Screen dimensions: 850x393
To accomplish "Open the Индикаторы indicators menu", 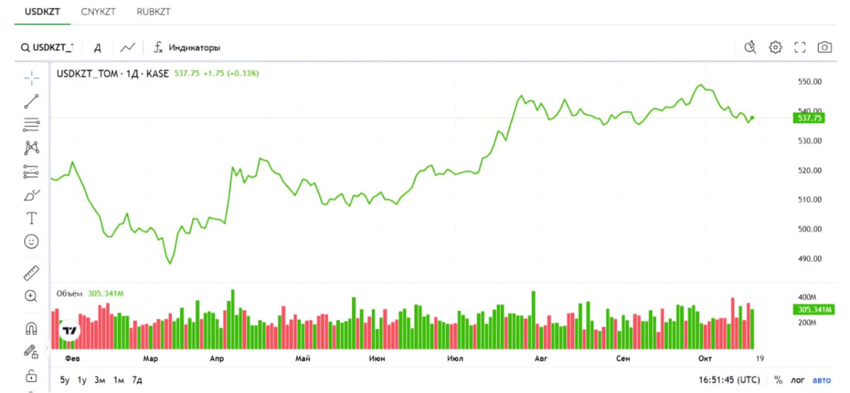I will click(x=187, y=47).
